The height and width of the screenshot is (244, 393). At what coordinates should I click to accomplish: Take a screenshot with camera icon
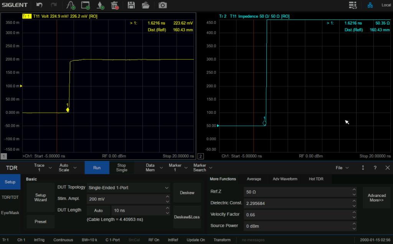tap(163, 5)
